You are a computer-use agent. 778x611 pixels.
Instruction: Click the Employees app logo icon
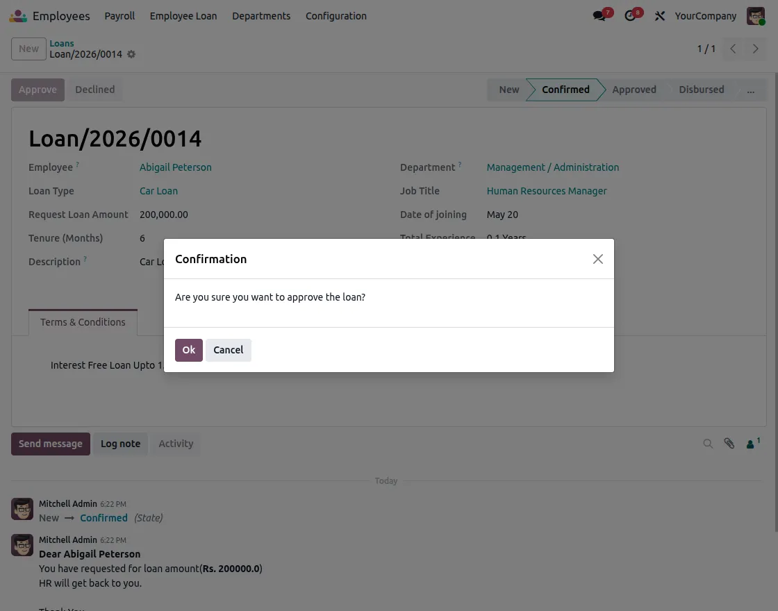pyautogui.click(x=18, y=16)
